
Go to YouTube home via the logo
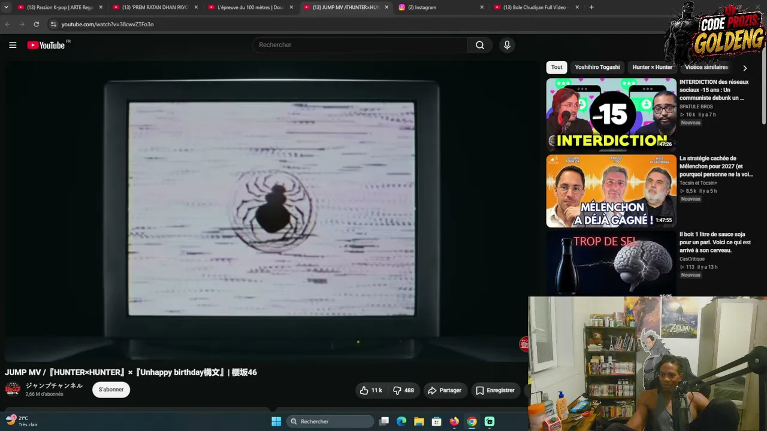click(x=46, y=45)
